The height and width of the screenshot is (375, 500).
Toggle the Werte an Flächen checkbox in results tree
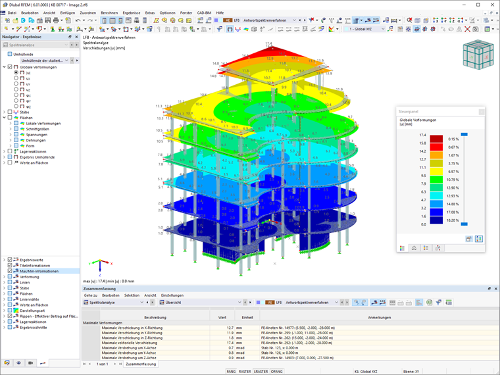(10, 162)
